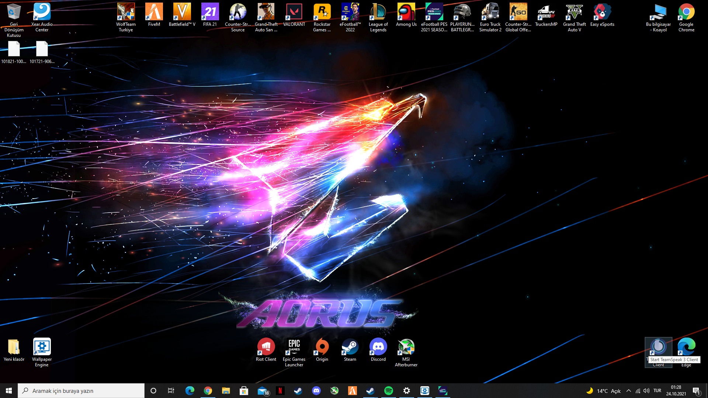Select the Discord desktop shortcut

pos(378,350)
